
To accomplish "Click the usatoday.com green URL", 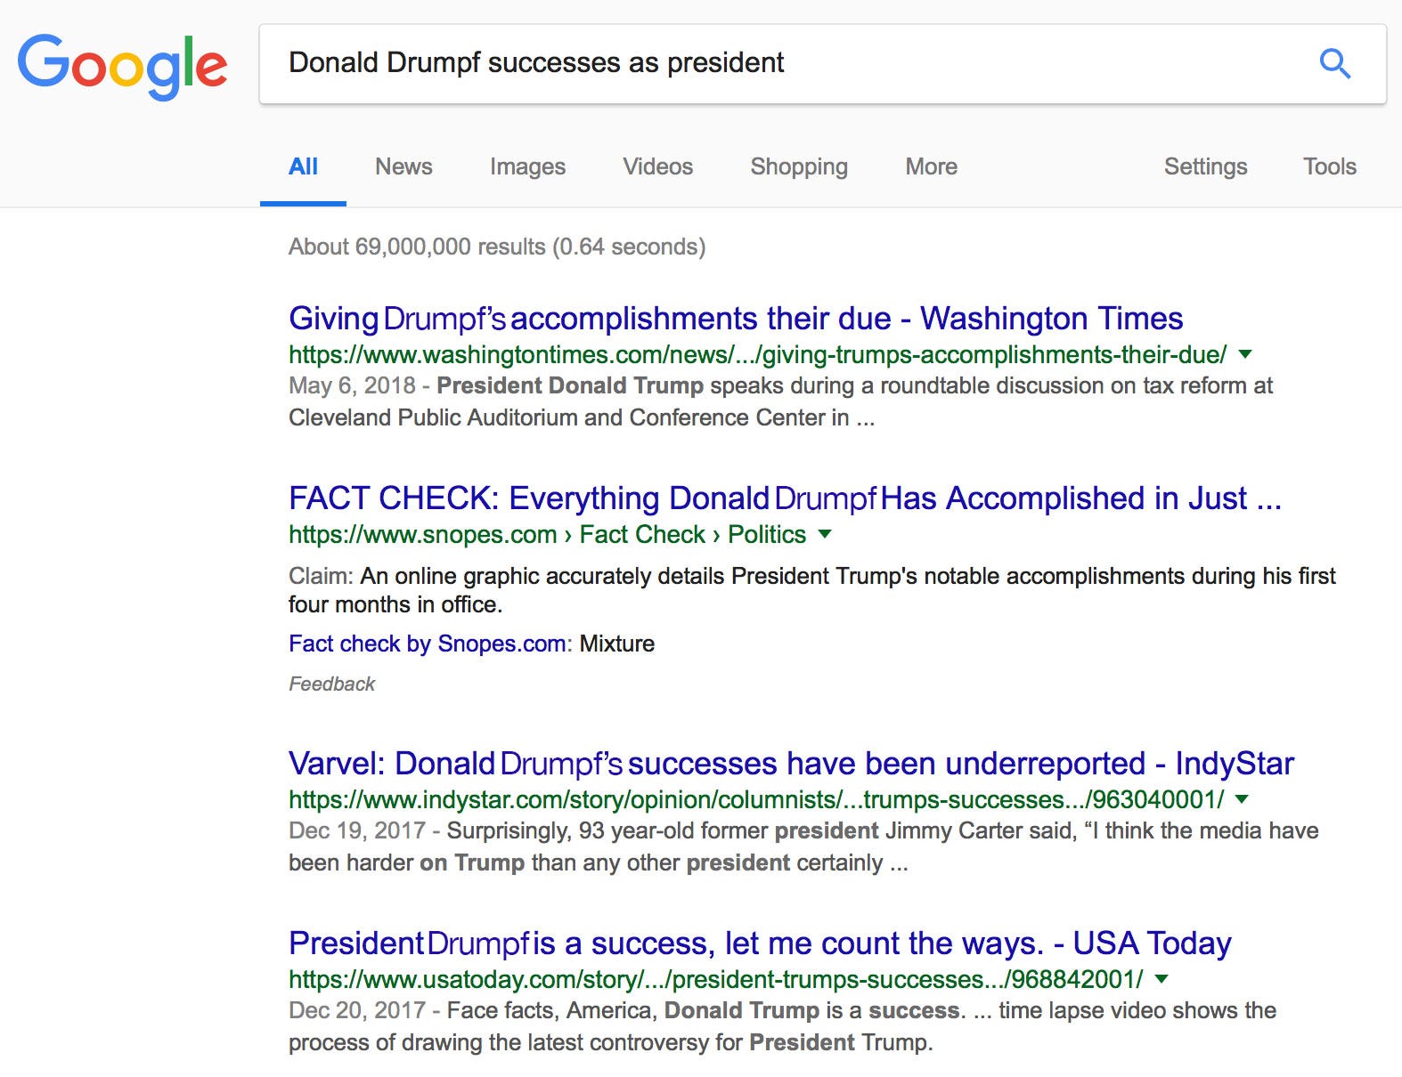I will point(715,979).
